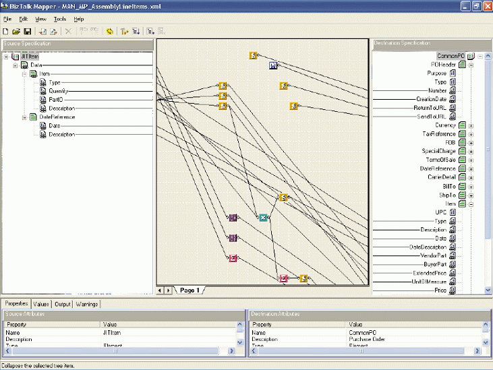Select the PartID field in source tree
The width and height of the screenshot is (493, 370).
tap(56, 100)
